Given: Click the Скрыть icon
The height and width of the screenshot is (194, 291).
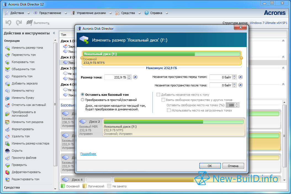Looking at the screenshot, I should click(x=7, y=151).
